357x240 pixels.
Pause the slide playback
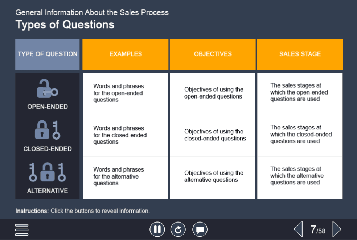157,229
